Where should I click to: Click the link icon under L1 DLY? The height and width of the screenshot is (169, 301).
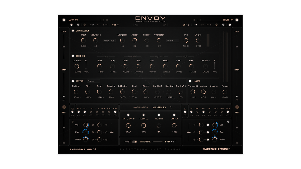(x=103, y=115)
